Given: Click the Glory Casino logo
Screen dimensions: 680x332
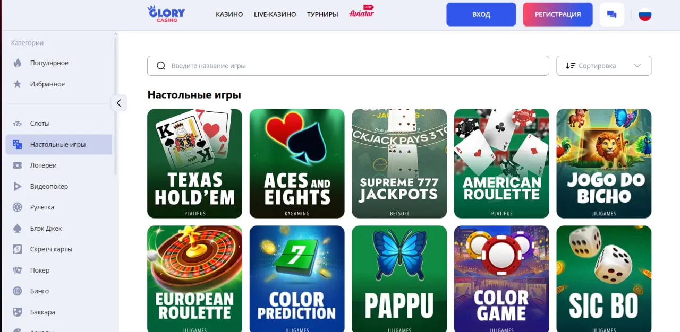Looking at the screenshot, I should click(166, 14).
